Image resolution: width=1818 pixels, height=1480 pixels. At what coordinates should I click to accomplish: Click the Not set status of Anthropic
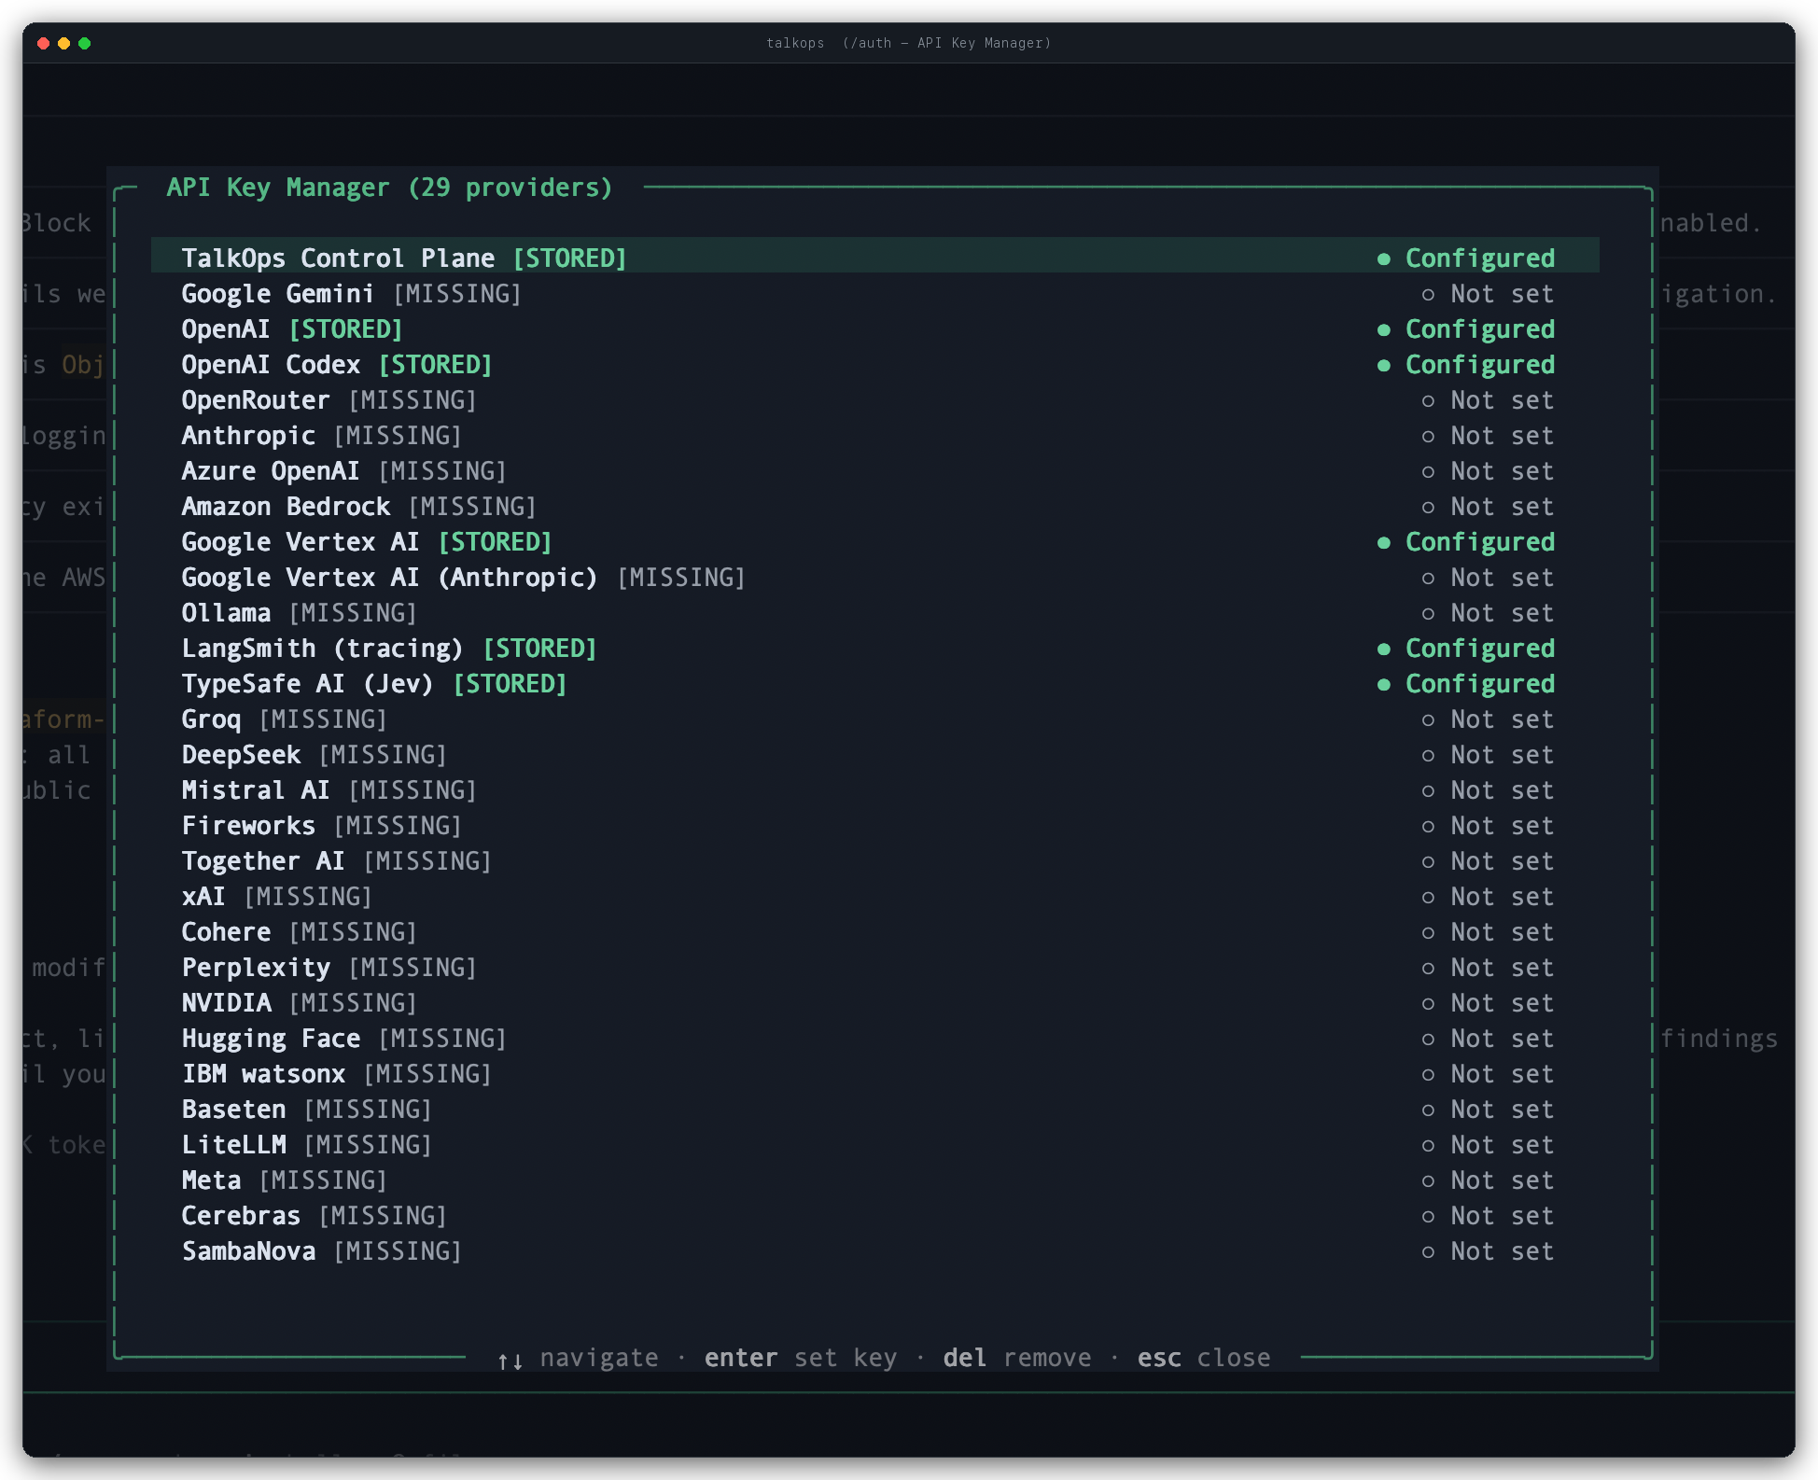click(1488, 435)
